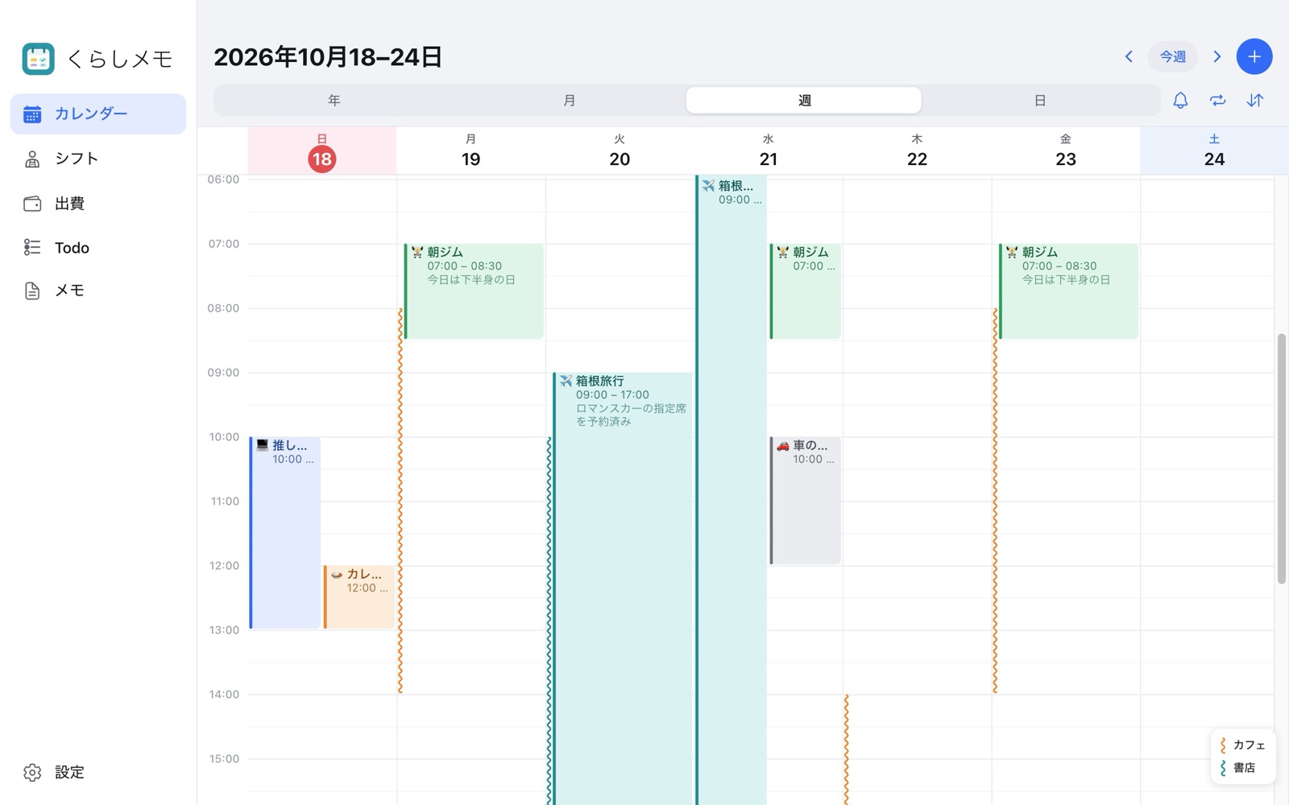Go to the previous week
The image size is (1289, 805).
click(1129, 56)
